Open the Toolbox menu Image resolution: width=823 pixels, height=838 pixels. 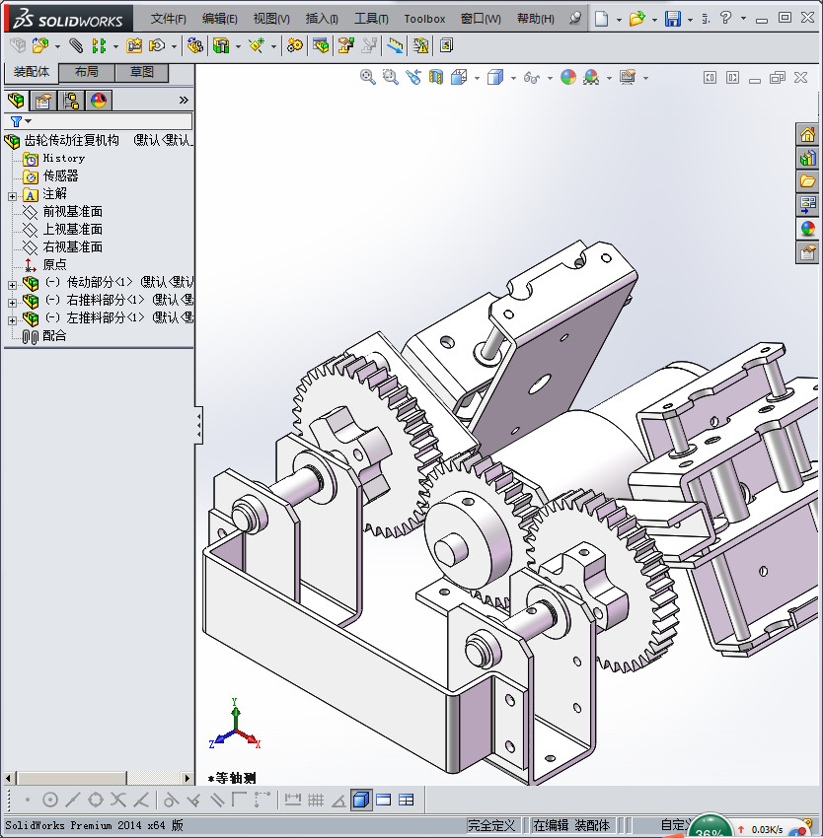click(424, 19)
